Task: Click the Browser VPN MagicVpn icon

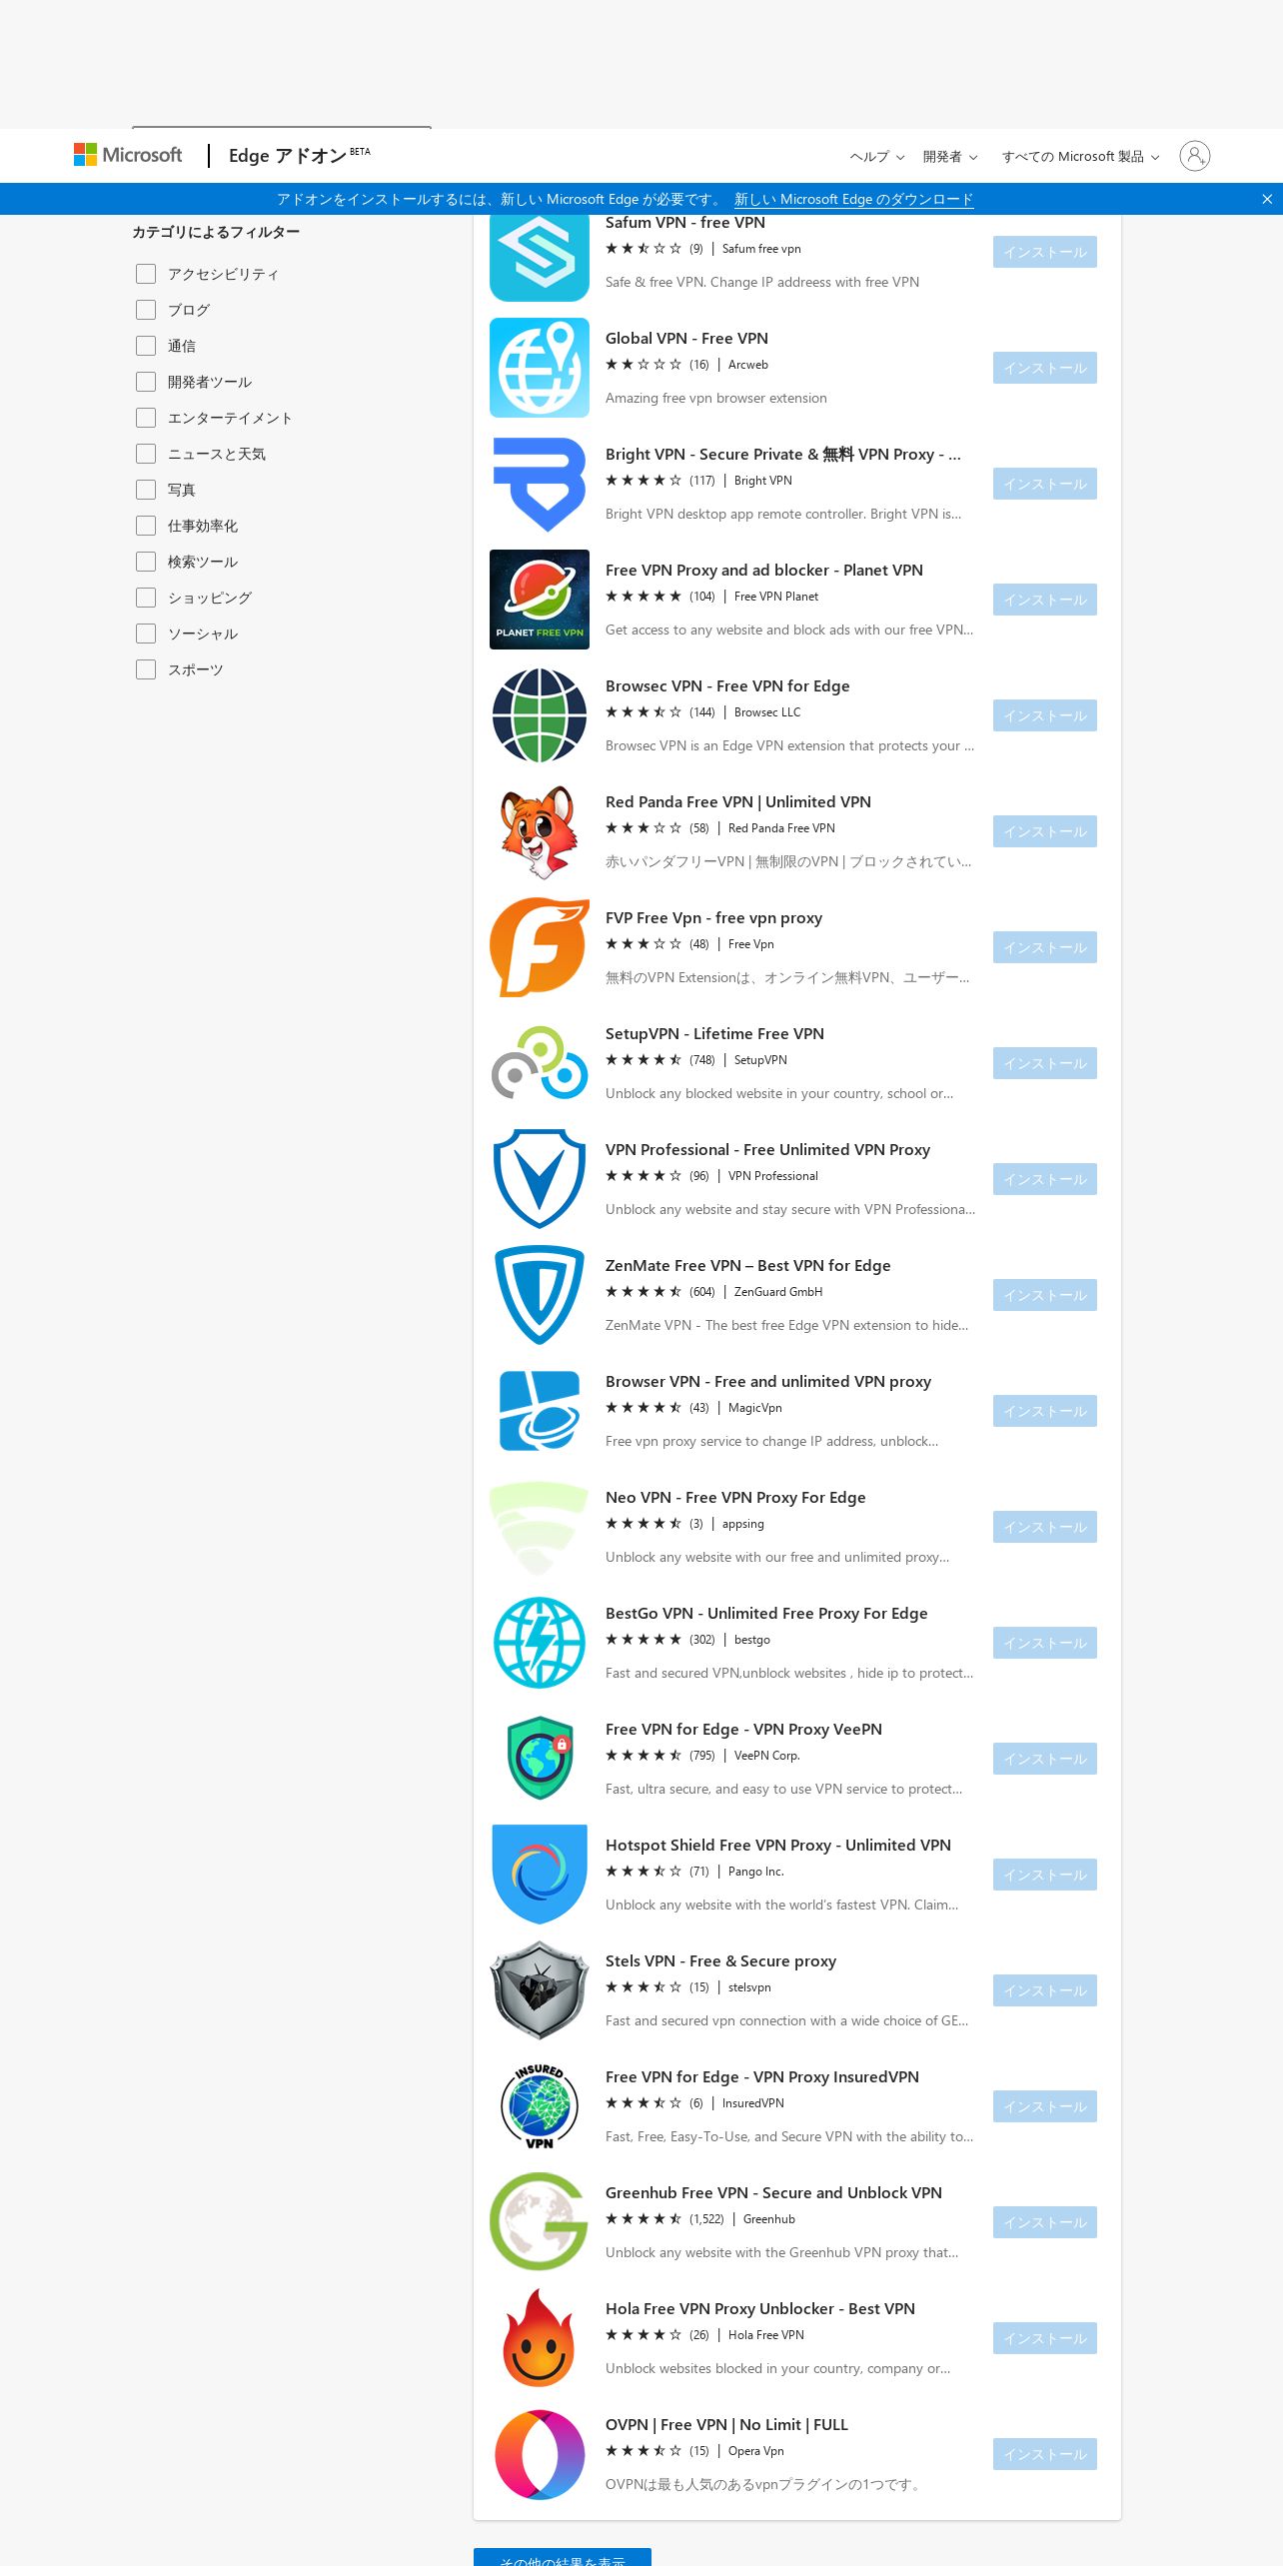Action: click(540, 1411)
